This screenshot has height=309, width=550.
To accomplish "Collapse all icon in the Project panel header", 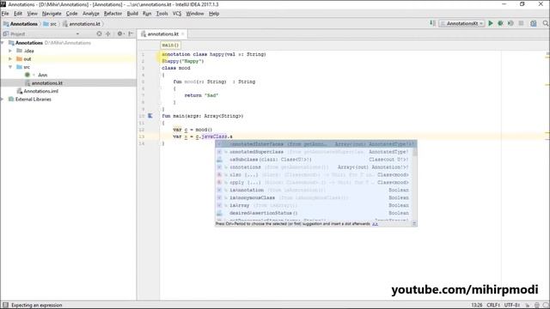I will (x=108, y=34).
